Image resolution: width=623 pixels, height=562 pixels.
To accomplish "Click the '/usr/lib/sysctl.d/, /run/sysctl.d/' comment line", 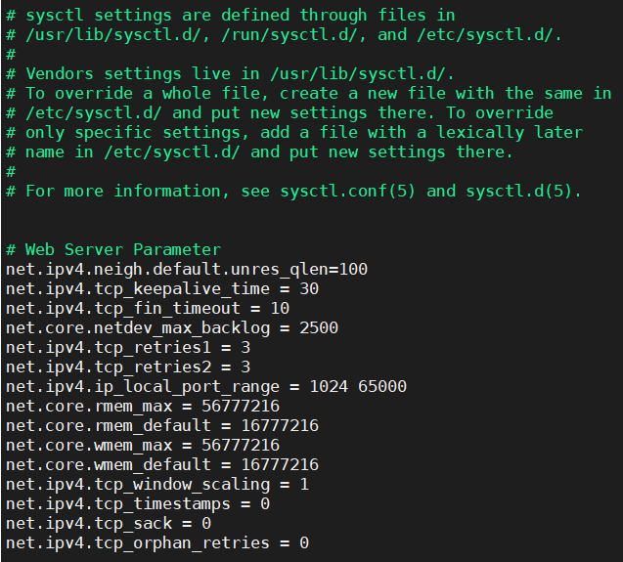I will coord(284,35).
